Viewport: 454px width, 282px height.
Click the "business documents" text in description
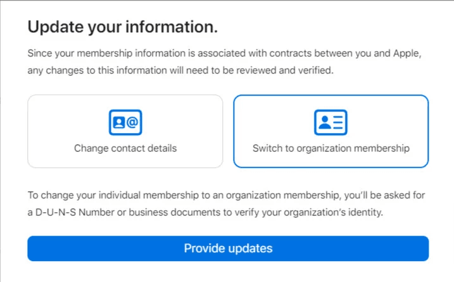(161, 213)
